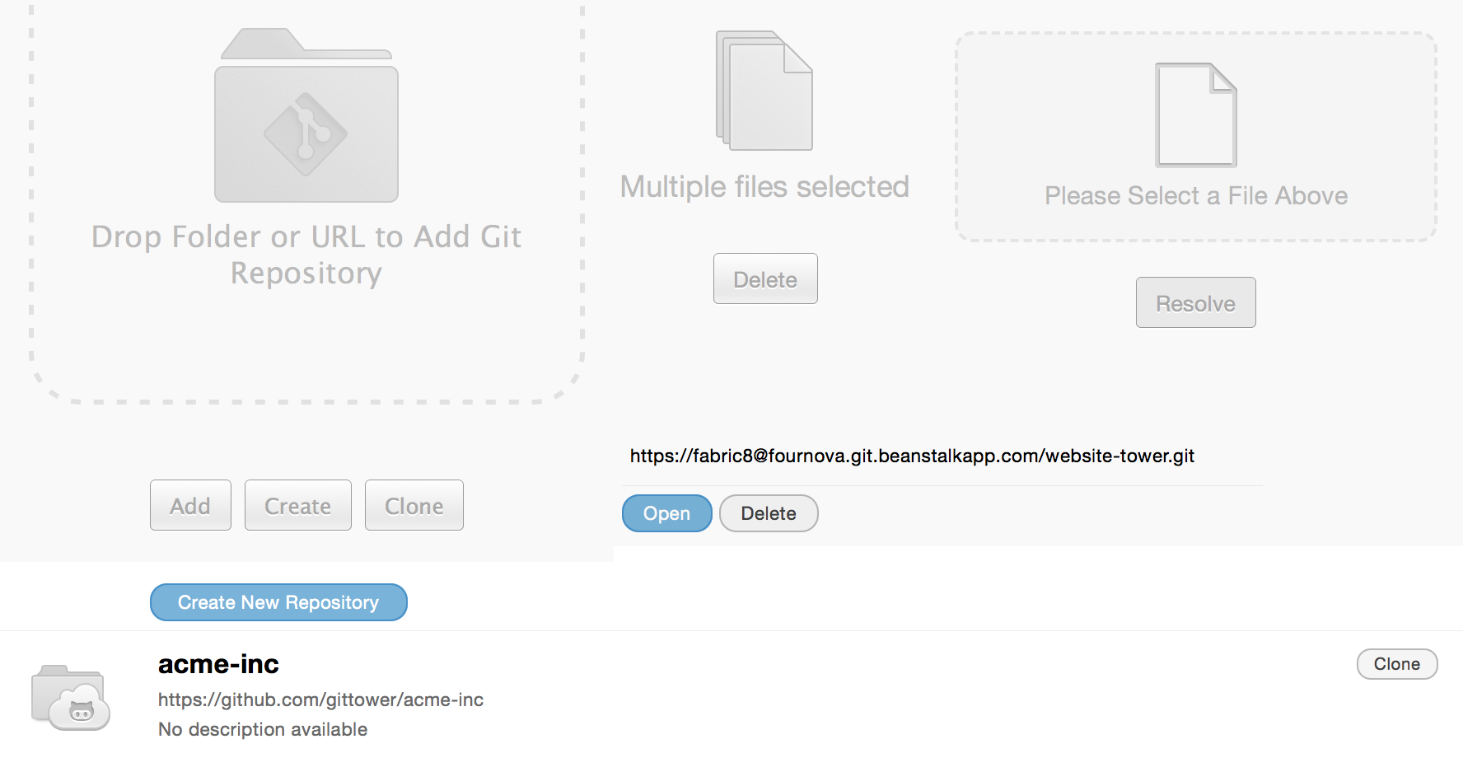
Task: Click the rounded Delete button next to Open
Action: pyautogui.click(x=768, y=513)
